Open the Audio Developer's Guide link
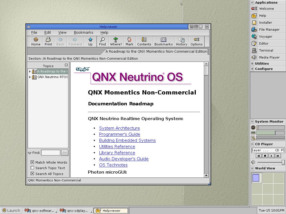This screenshot has height=214, width=286. (124, 159)
